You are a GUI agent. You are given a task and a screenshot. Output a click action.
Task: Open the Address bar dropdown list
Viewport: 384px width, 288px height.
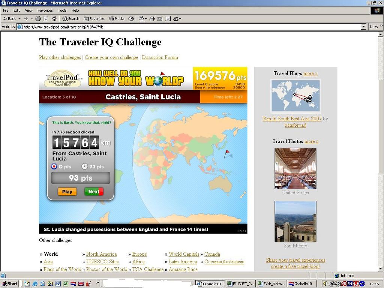click(364, 27)
